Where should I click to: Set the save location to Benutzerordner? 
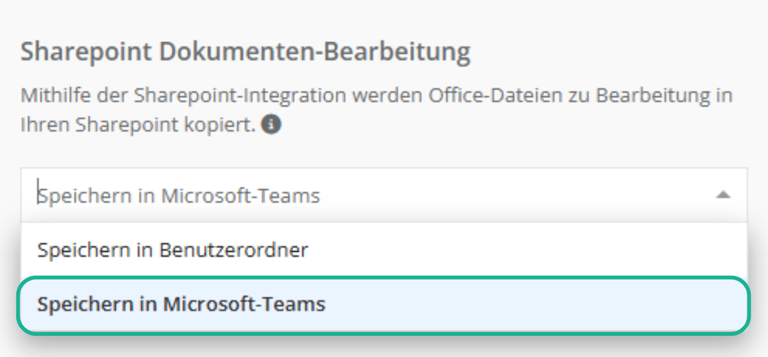pos(173,250)
